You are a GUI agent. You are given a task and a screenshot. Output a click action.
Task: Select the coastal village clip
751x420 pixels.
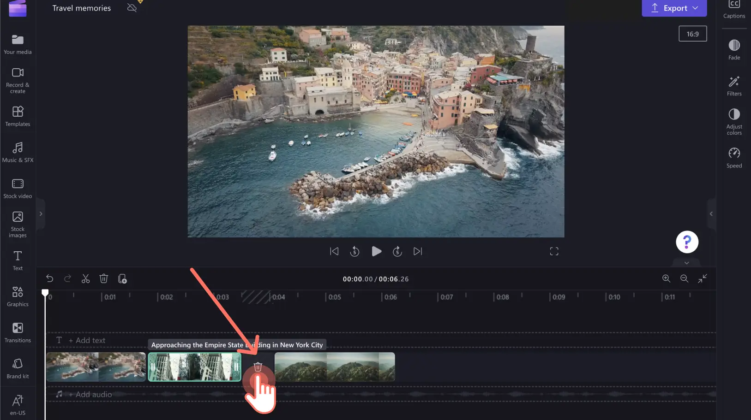96,367
